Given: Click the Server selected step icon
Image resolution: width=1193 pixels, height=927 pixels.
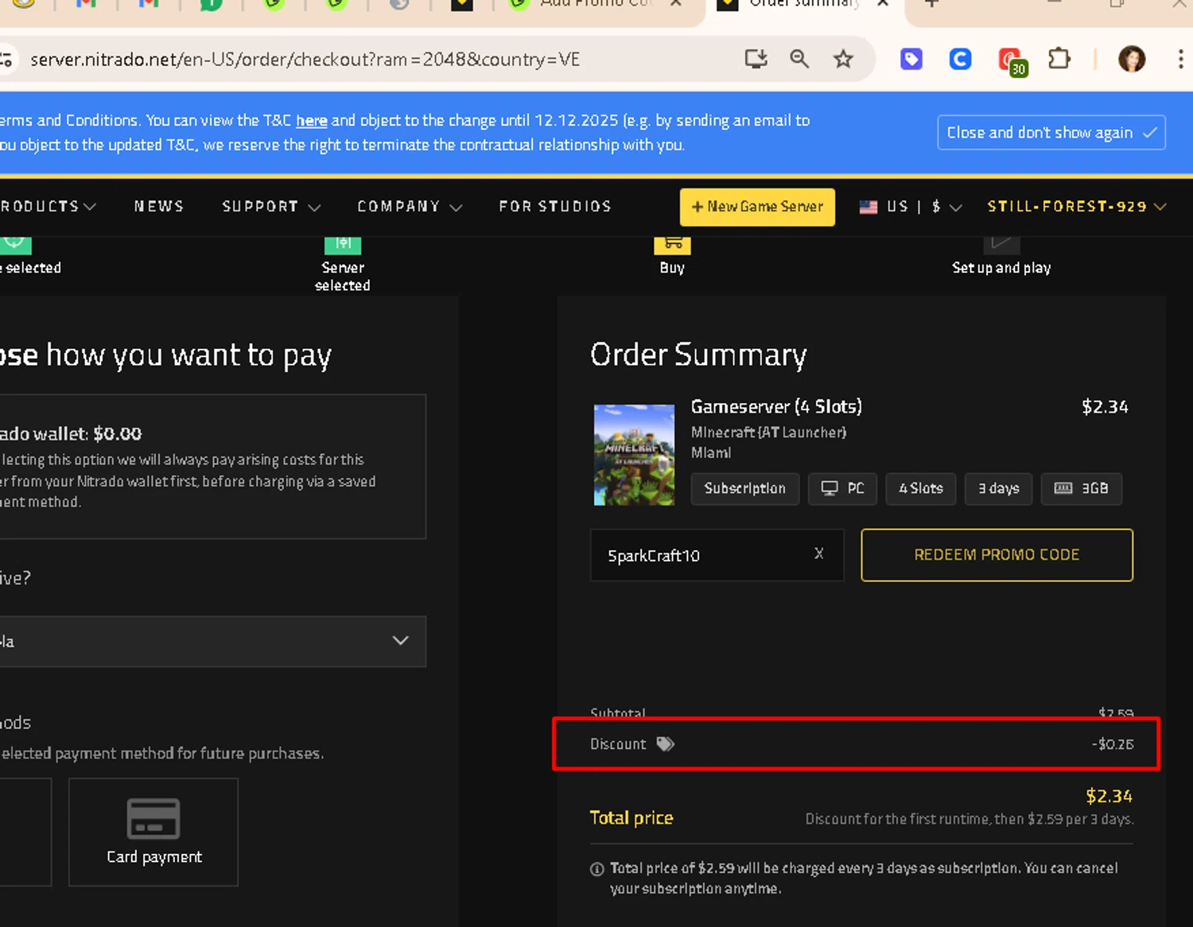Looking at the screenshot, I should coord(343,244).
